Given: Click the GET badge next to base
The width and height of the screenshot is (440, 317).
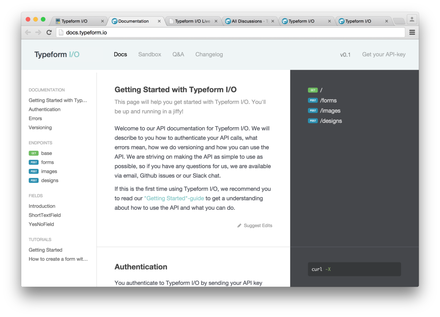Looking at the screenshot, I should 34,153.
